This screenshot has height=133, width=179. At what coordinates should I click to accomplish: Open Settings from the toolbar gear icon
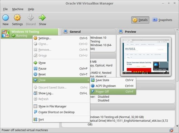tap(17, 19)
